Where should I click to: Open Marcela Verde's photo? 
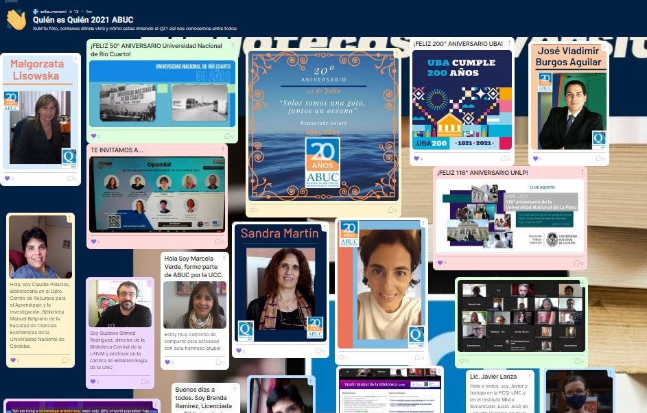click(x=195, y=305)
